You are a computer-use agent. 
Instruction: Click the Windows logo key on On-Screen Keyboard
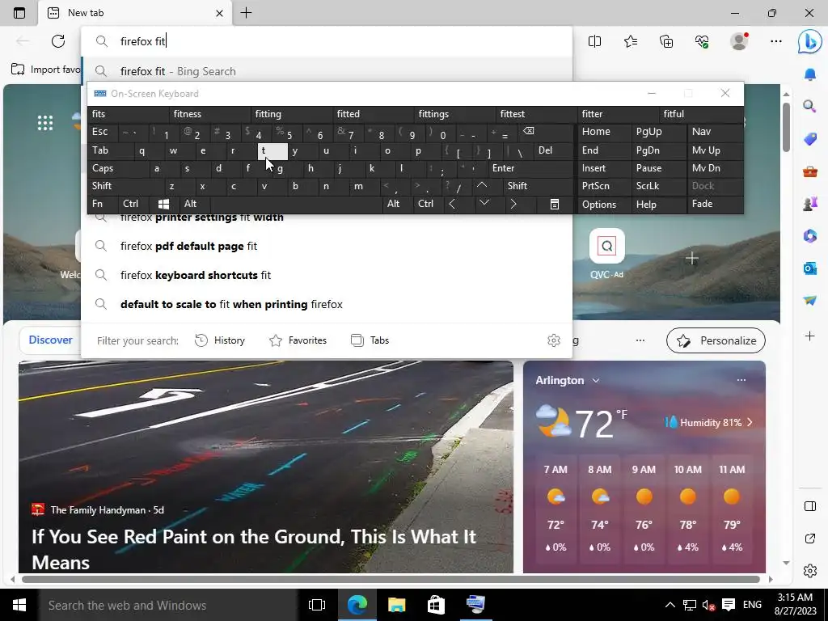pyautogui.click(x=163, y=204)
